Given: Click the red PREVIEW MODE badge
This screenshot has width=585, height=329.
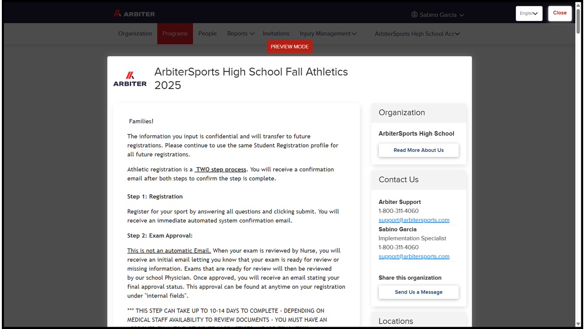Looking at the screenshot, I should point(290,47).
